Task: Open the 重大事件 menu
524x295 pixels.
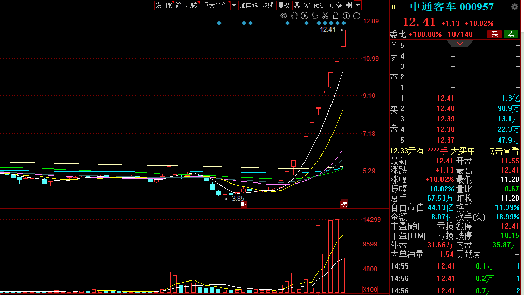Action: coord(215,5)
